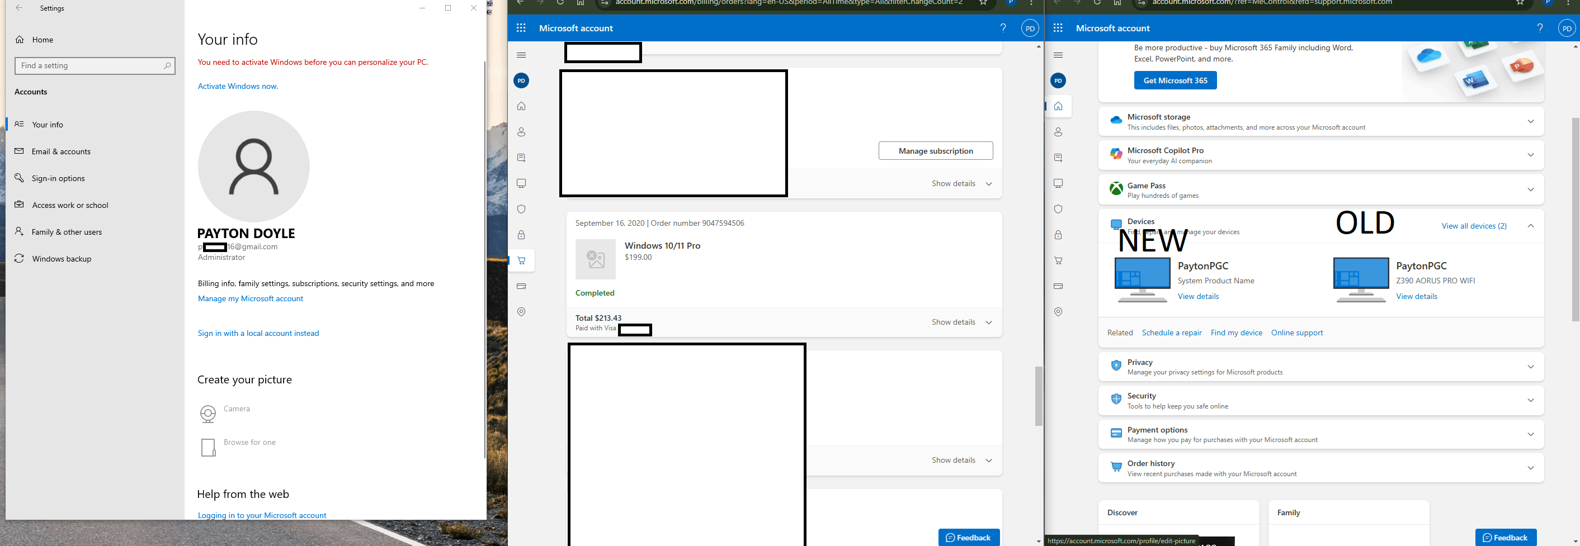Open cart order history icon in billing sidebar

521,260
